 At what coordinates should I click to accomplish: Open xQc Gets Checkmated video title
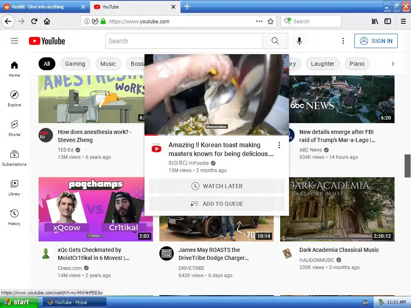coord(94,254)
